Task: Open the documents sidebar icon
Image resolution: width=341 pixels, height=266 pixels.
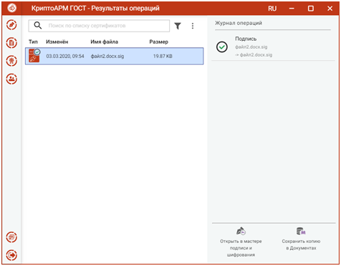Action: tap(11, 43)
